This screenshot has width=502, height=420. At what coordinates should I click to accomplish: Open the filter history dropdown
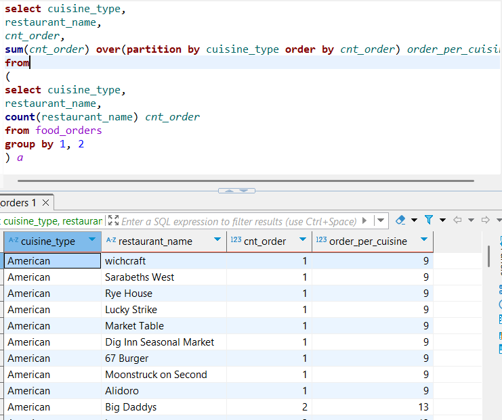pos(381,220)
